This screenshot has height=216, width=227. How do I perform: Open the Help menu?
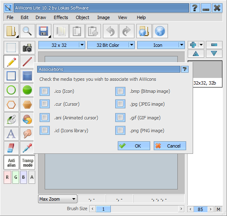(x=141, y=17)
